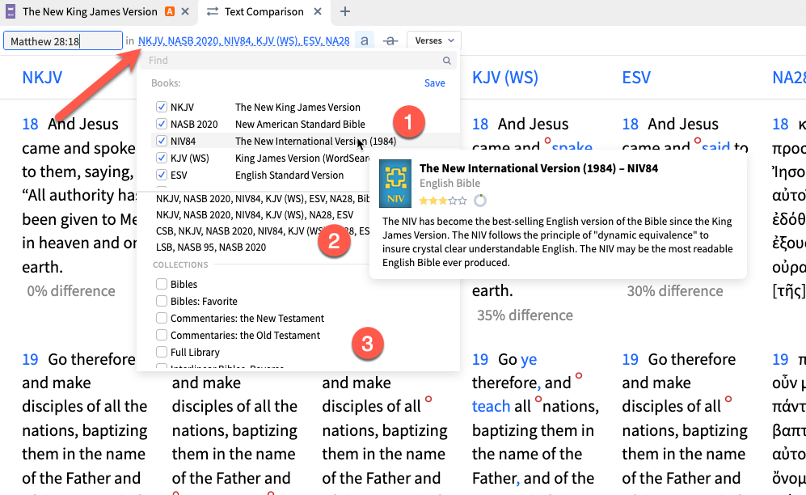
Task: Toggle the strikethrough 'a' differences button
Action: coord(390,40)
